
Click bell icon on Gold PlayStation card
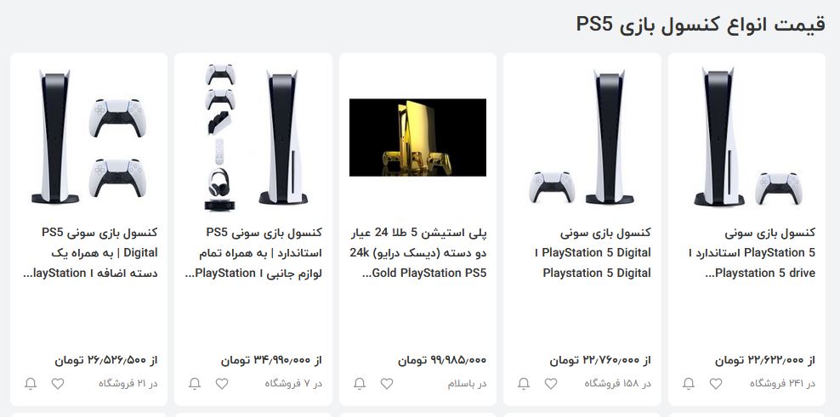click(x=360, y=384)
